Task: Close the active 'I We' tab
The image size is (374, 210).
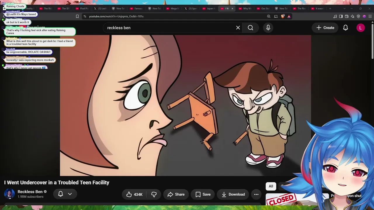Action: pos(232,8)
